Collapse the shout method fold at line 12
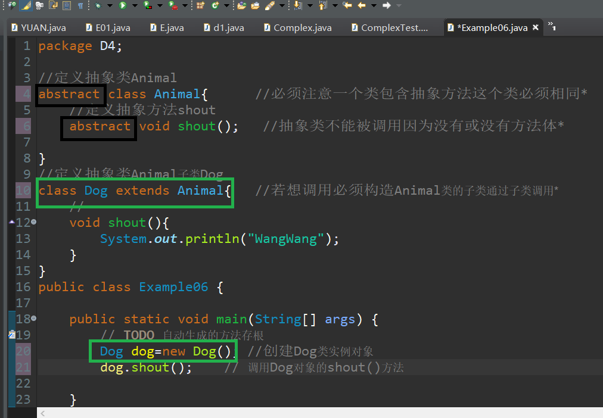Image resolution: width=603 pixels, height=418 pixels. (x=34, y=222)
